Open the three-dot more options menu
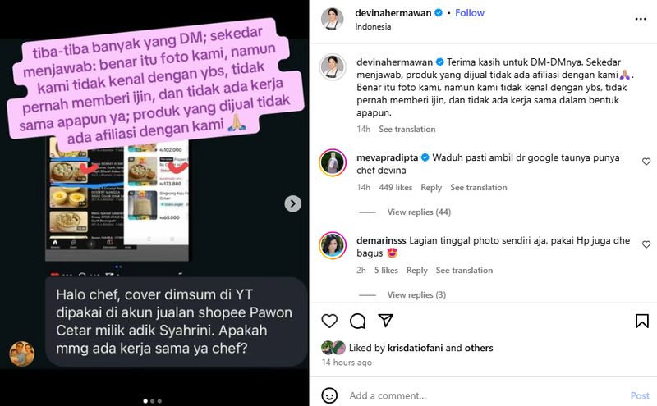This screenshot has width=657, height=406. (641, 19)
